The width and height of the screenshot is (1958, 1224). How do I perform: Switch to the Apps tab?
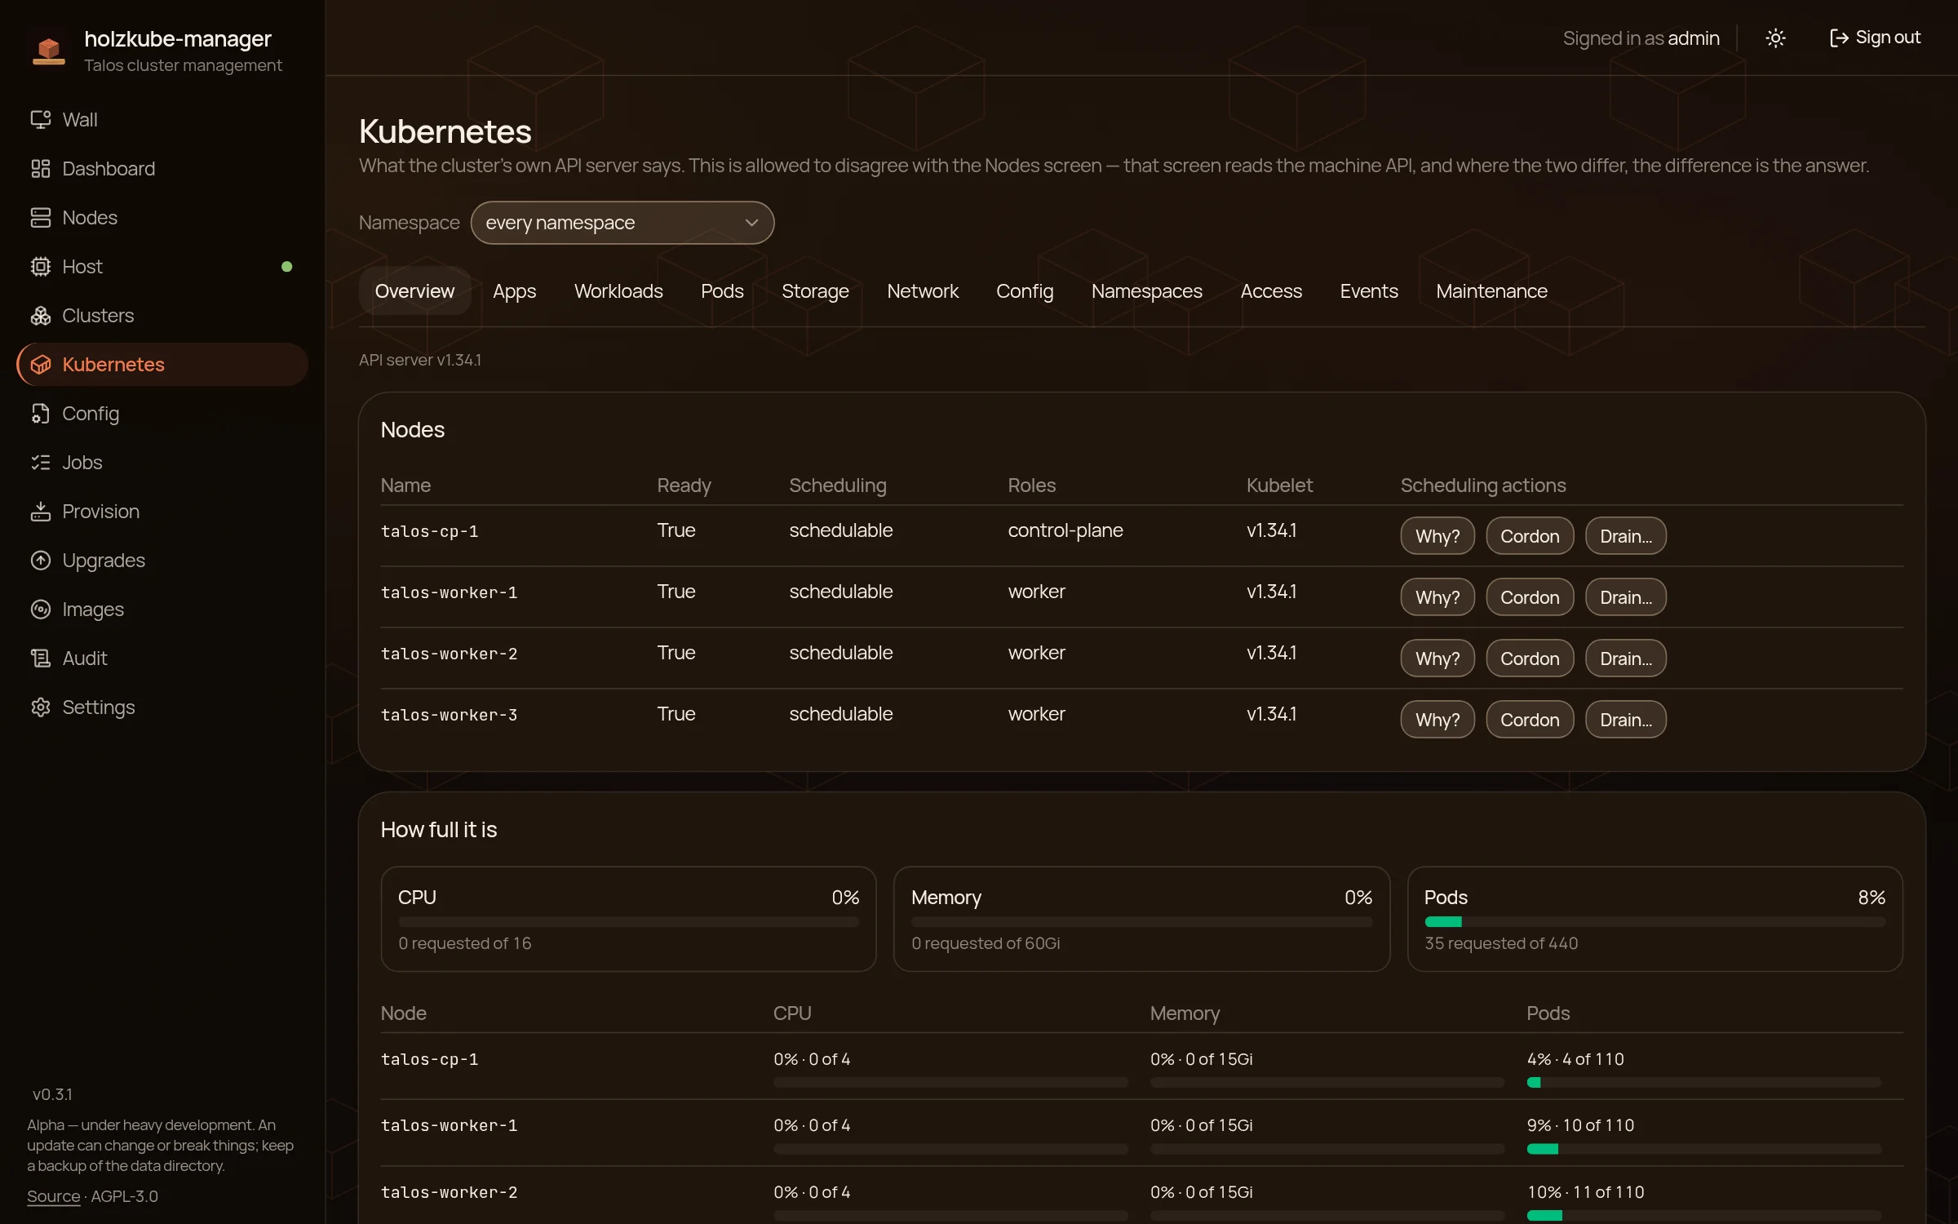[514, 291]
